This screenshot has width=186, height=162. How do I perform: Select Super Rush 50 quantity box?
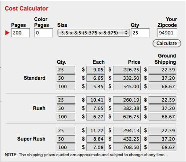(x=66, y=139)
